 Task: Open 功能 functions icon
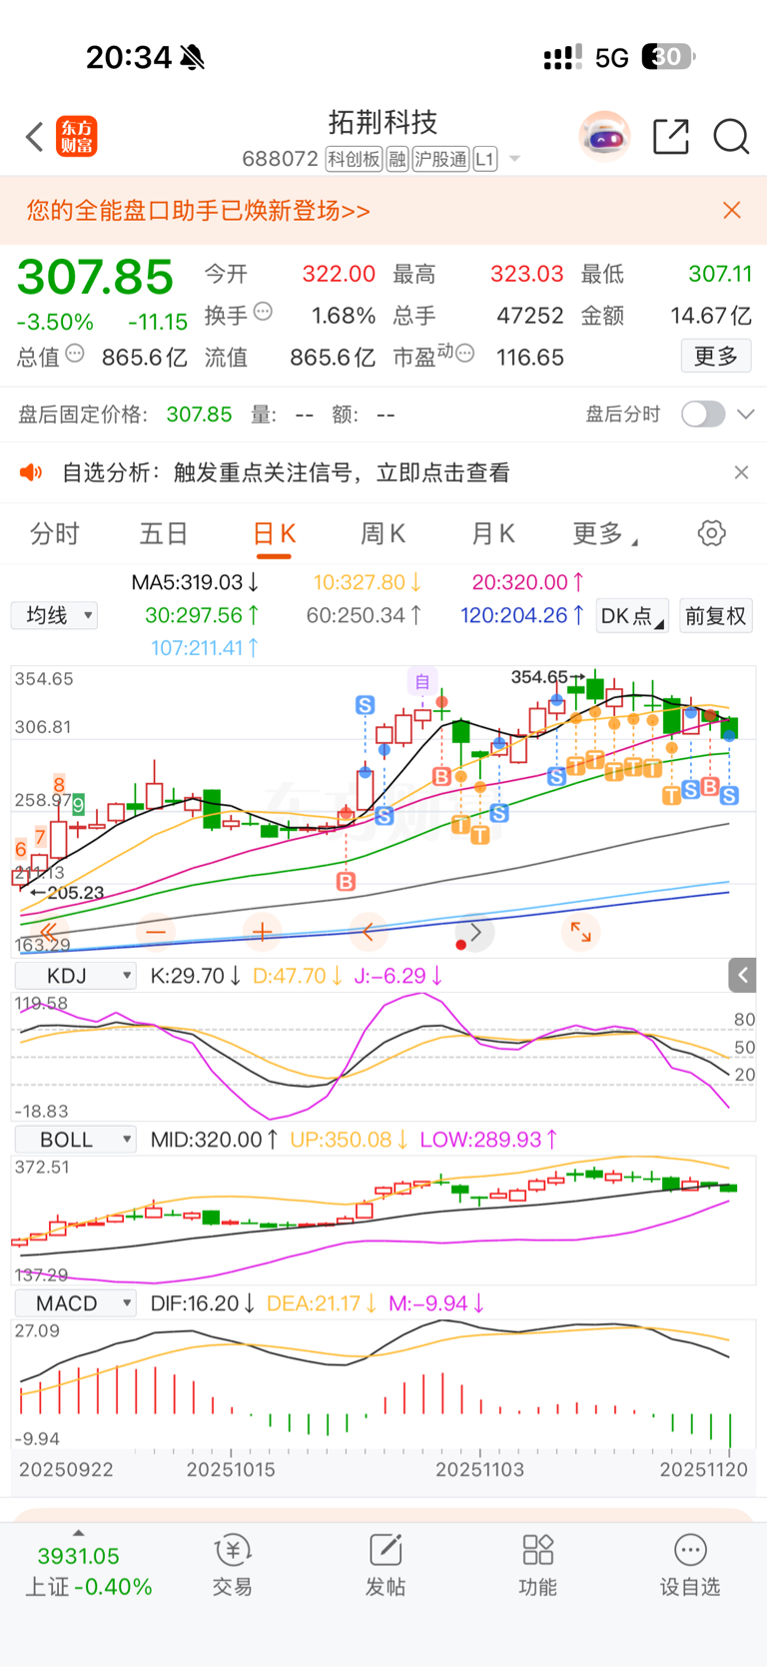(x=537, y=1564)
